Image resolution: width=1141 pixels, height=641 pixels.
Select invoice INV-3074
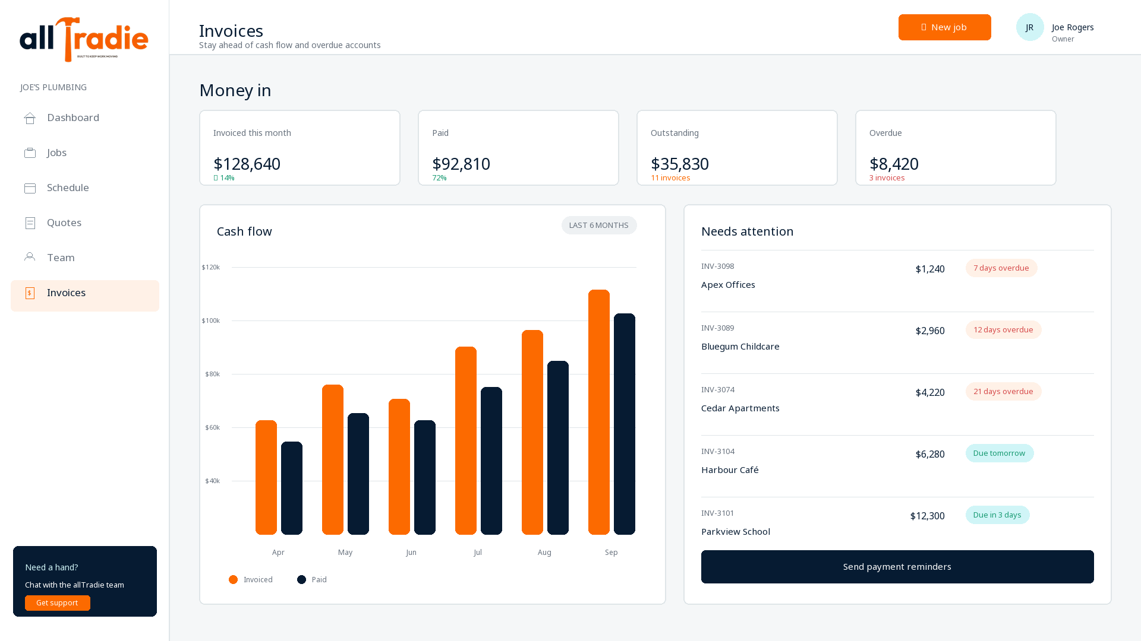[718, 390]
